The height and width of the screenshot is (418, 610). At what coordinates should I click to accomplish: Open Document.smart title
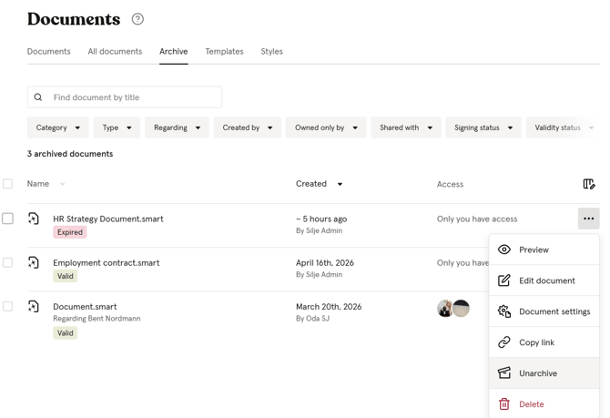pyautogui.click(x=85, y=307)
